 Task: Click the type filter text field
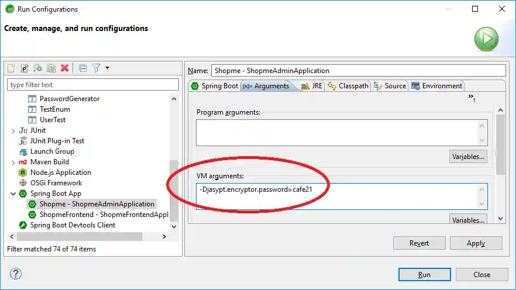click(93, 85)
